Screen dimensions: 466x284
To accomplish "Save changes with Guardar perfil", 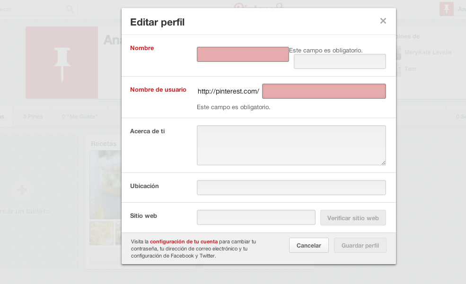I will pos(360,246).
